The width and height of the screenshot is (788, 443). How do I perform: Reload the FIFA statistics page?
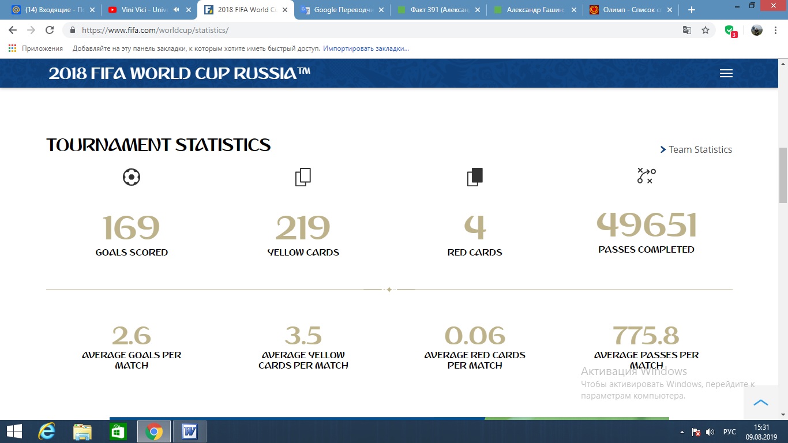point(50,30)
